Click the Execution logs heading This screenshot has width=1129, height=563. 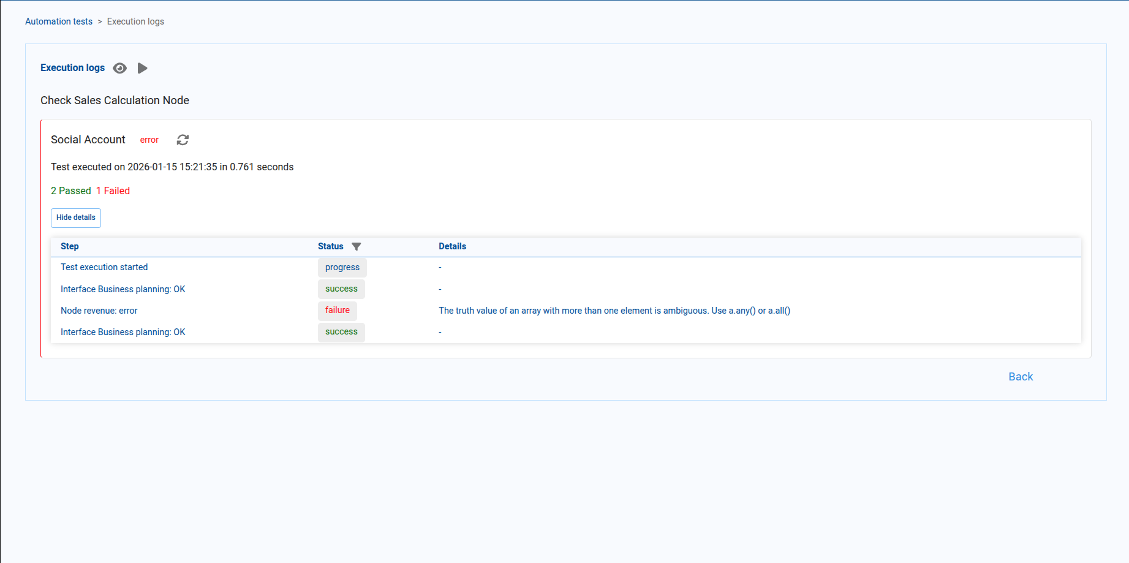click(72, 68)
